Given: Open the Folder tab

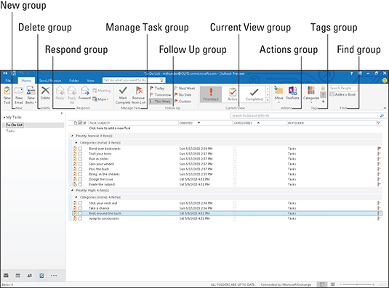Looking at the screenshot, I should point(74,81).
